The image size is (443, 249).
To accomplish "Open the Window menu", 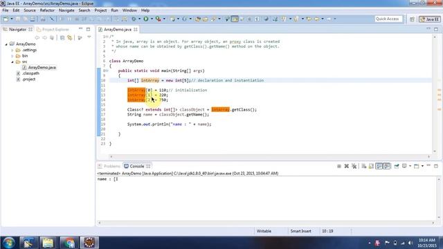I will (129, 10).
